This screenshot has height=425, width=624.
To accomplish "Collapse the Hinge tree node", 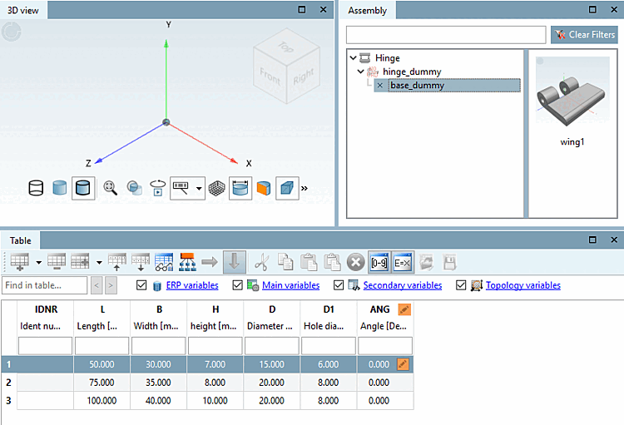I will [353, 58].
